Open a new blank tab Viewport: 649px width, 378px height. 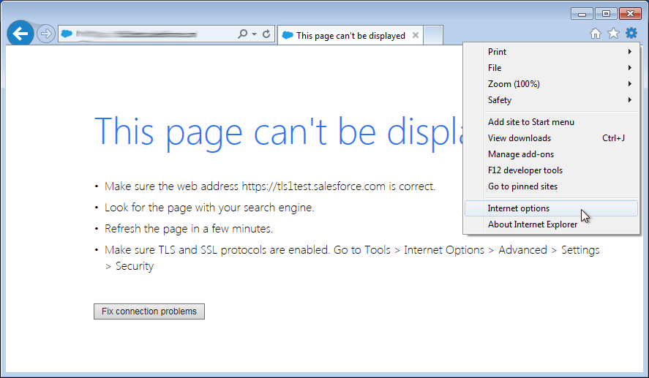click(433, 35)
